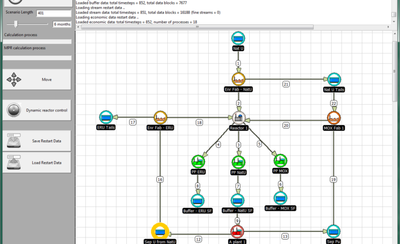
Task: Click stream label 9 above A plant
Action: point(237,221)
